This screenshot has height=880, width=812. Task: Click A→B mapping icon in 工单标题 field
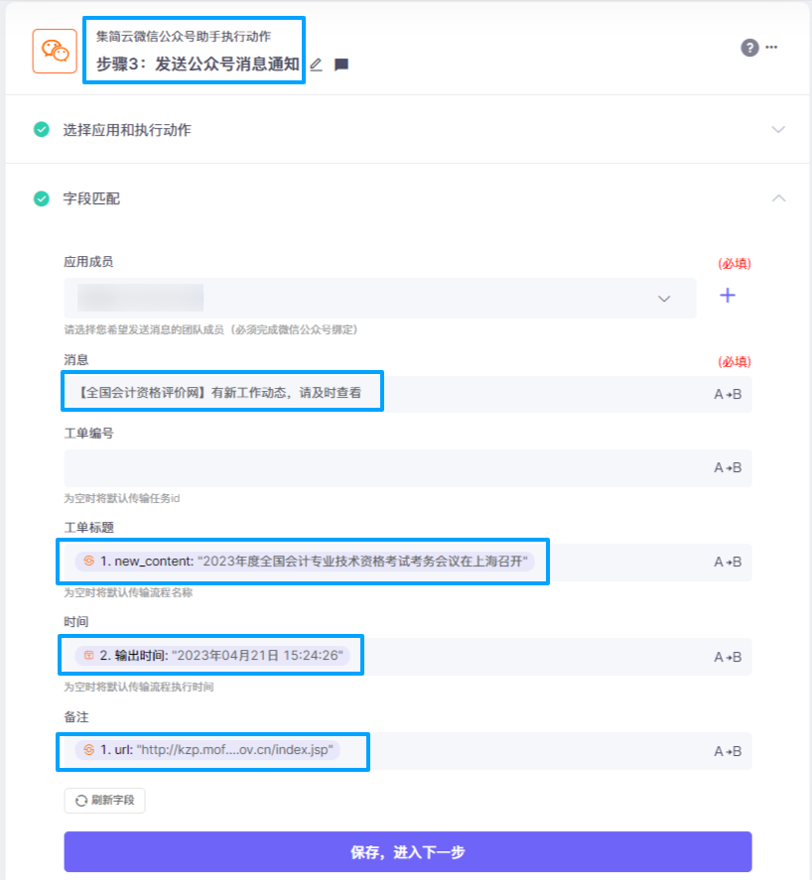(728, 562)
